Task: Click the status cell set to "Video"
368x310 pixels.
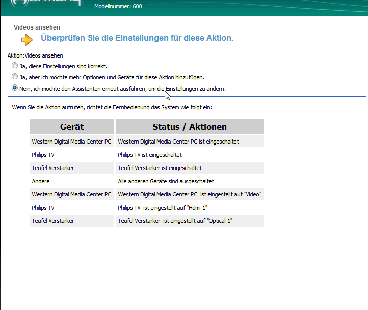Action: (190, 194)
